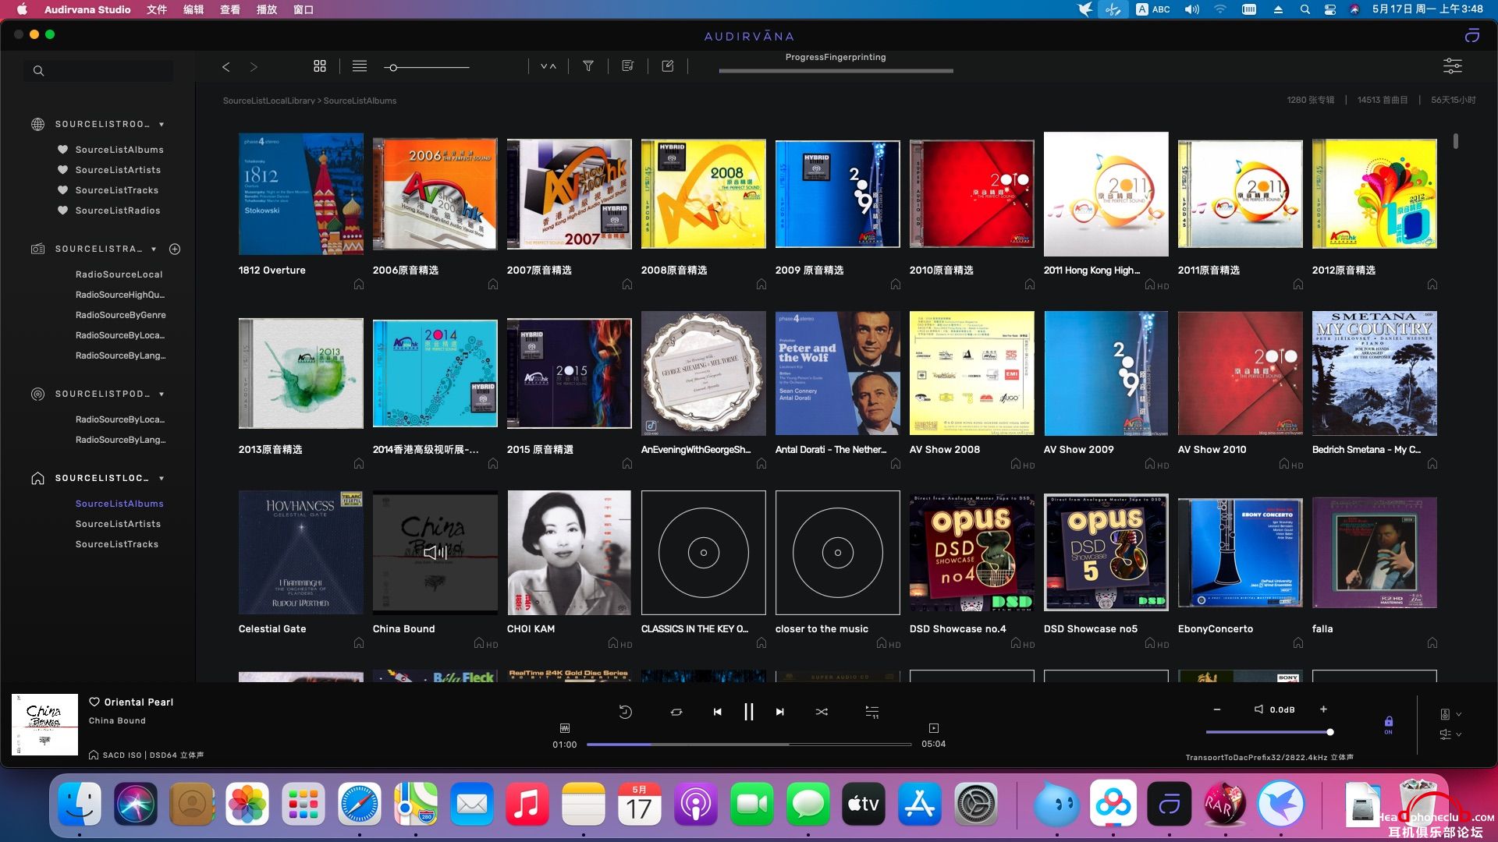Image resolution: width=1498 pixels, height=842 pixels.
Task: Click the sidebar search input field
Action: coord(98,71)
